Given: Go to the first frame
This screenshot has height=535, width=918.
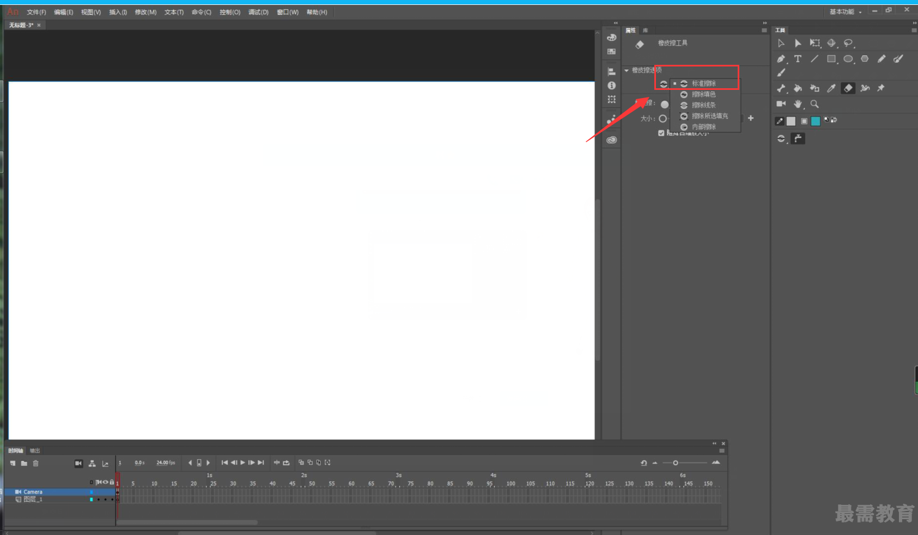Looking at the screenshot, I should click(x=224, y=463).
